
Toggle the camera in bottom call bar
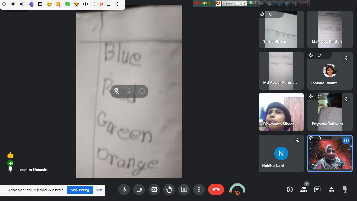(x=139, y=189)
